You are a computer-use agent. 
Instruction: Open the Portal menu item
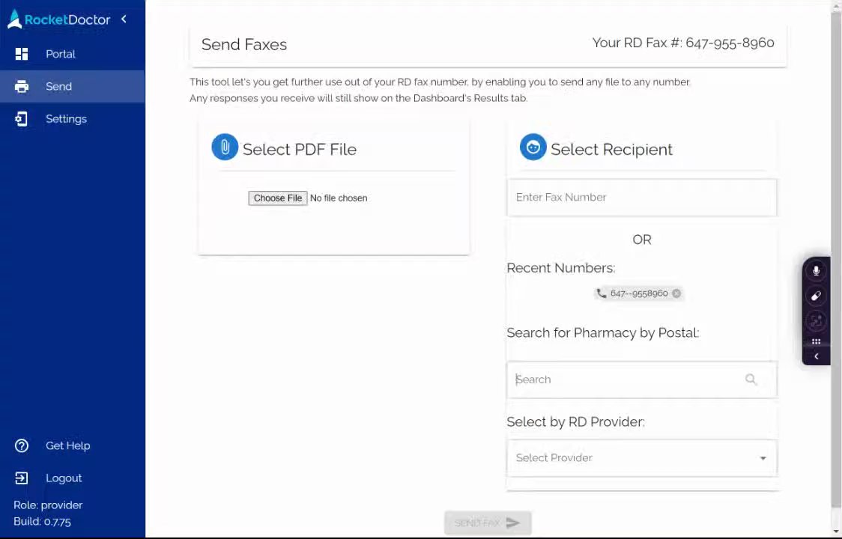(x=60, y=54)
